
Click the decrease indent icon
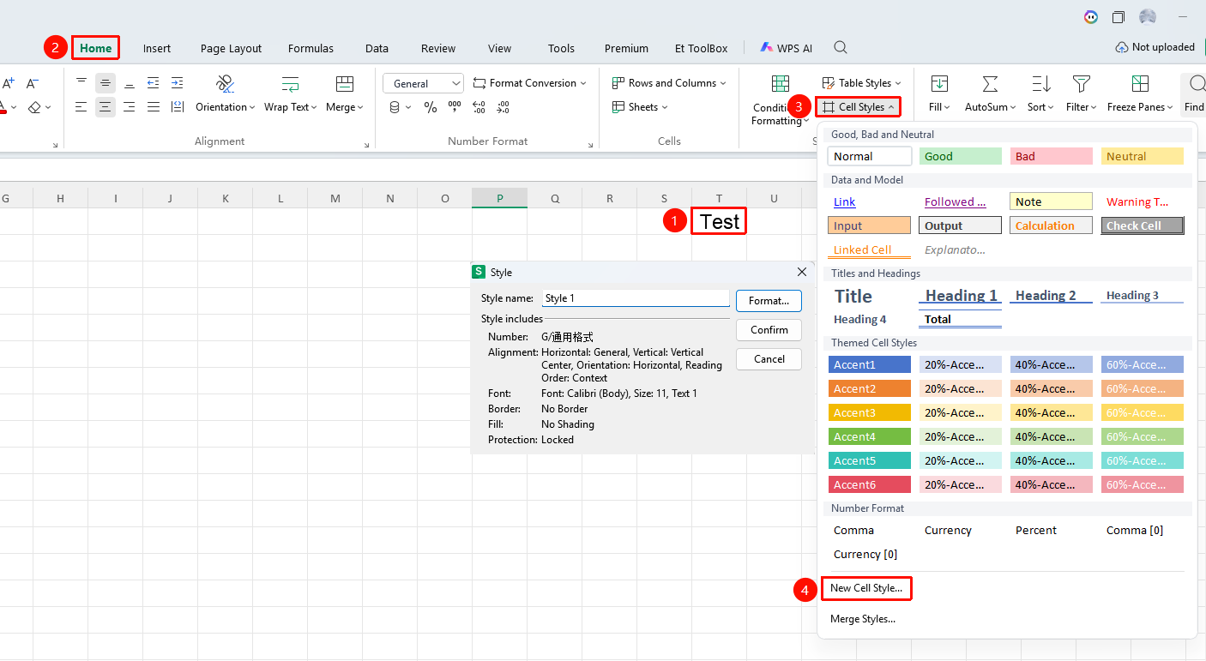[154, 83]
